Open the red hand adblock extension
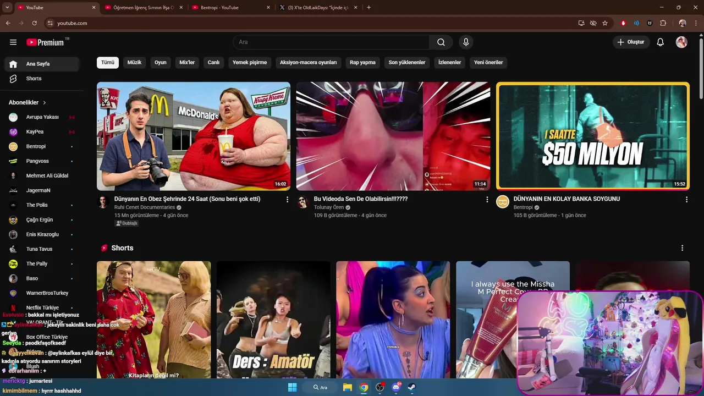The width and height of the screenshot is (704, 396). click(x=623, y=23)
